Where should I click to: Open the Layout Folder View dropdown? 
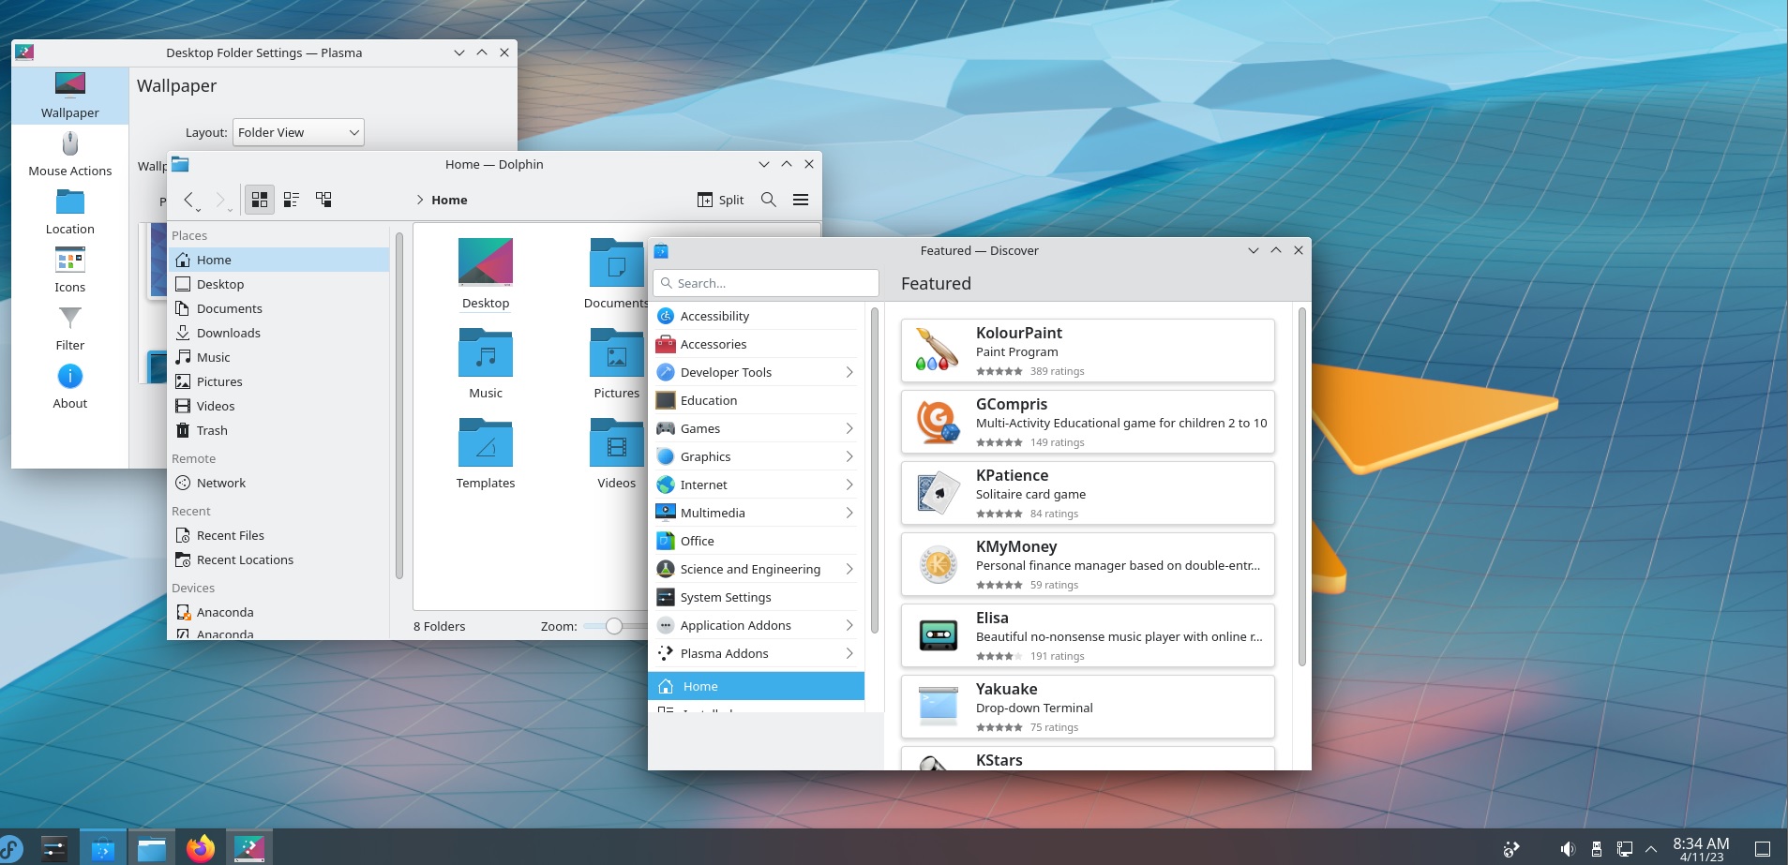298,132
